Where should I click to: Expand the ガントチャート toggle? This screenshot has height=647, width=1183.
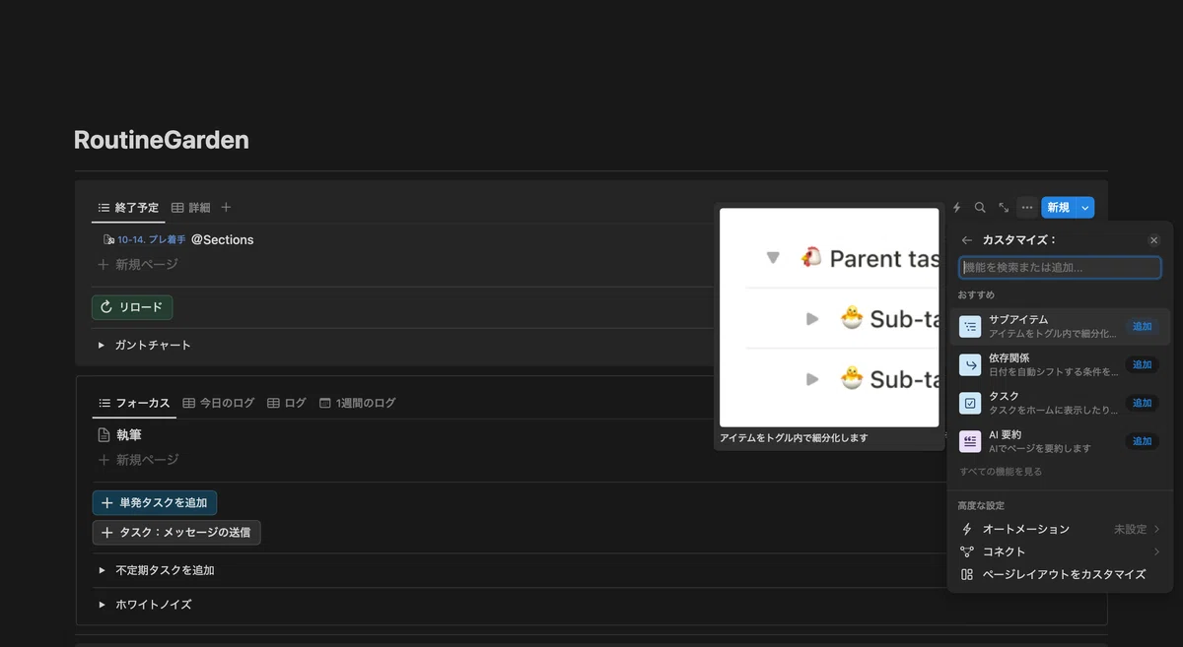point(102,346)
